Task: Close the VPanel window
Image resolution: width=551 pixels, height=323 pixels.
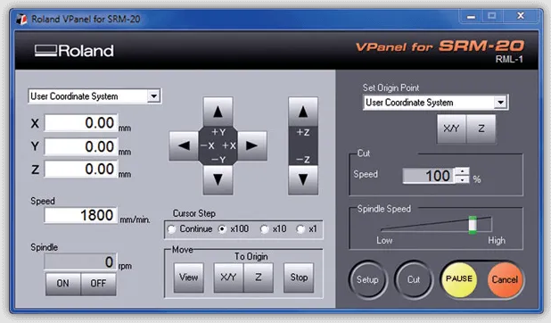Action: click(521, 16)
